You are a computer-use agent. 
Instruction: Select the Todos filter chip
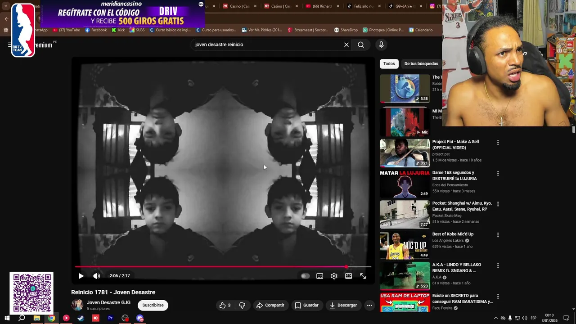click(x=389, y=63)
